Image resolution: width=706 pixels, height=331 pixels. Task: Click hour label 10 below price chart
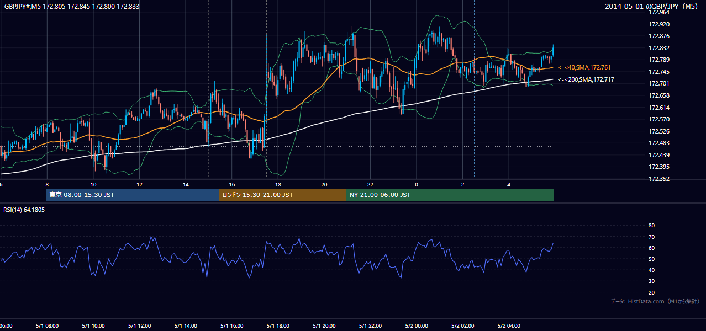click(93, 184)
